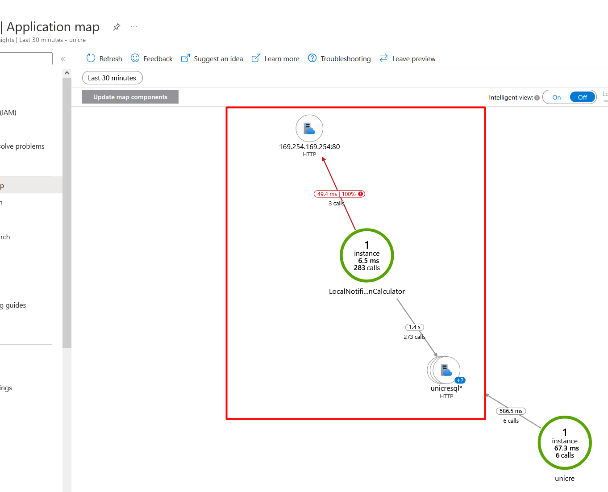Collapse the left sidebar with the chevron

coord(62,58)
